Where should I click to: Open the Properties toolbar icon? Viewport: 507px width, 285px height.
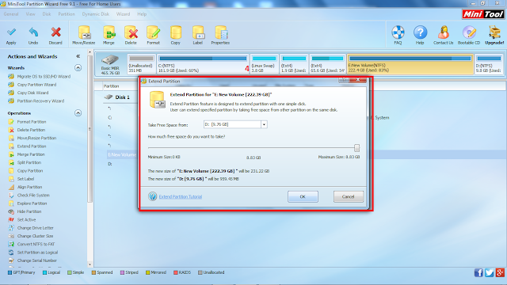[221, 32]
